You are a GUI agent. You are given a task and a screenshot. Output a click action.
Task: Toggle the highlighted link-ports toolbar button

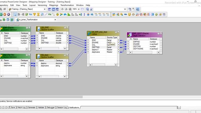point(138,9)
